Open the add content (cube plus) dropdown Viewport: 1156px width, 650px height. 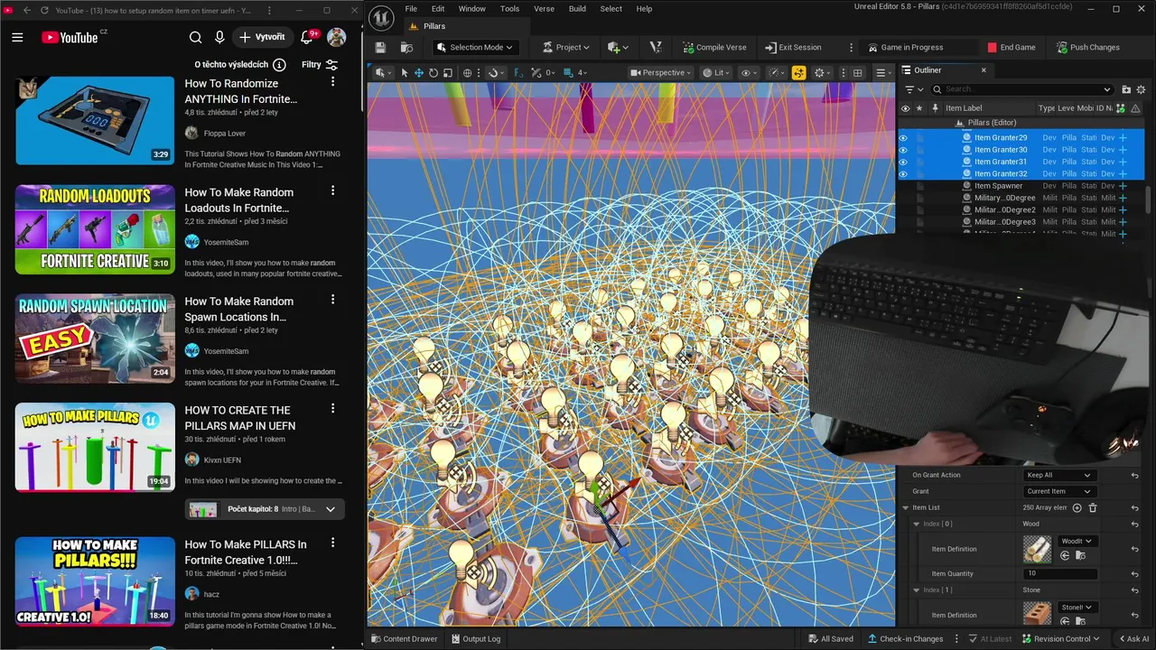[619, 47]
